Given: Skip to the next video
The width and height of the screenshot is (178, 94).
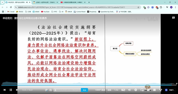Looking at the screenshot, I should point(17,90).
